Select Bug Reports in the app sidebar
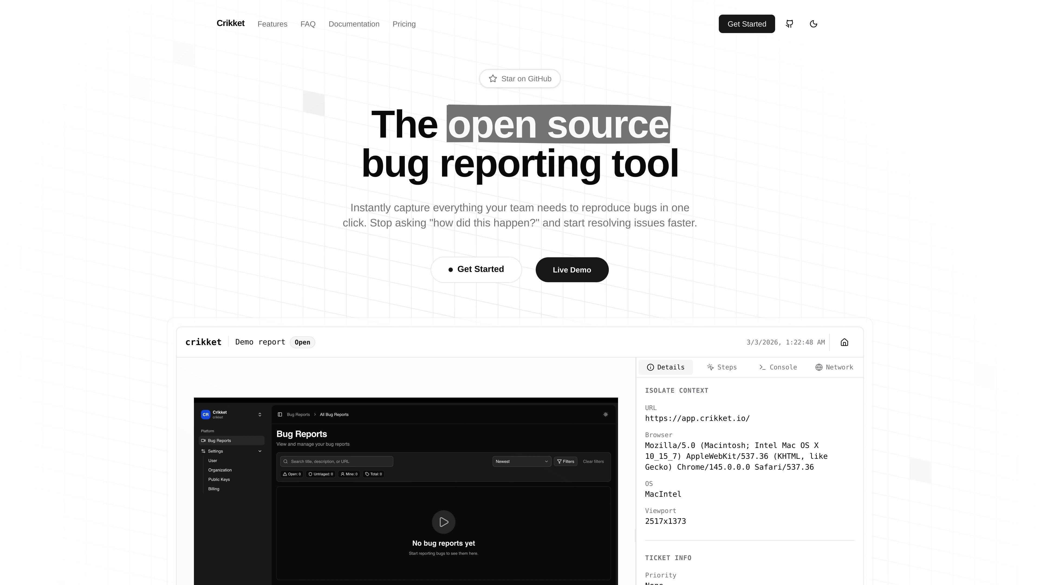Image resolution: width=1040 pixels, height=585 pixels. pos(232,441)
